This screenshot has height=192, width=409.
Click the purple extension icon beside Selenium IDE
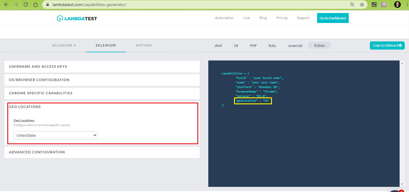[384, 5]
